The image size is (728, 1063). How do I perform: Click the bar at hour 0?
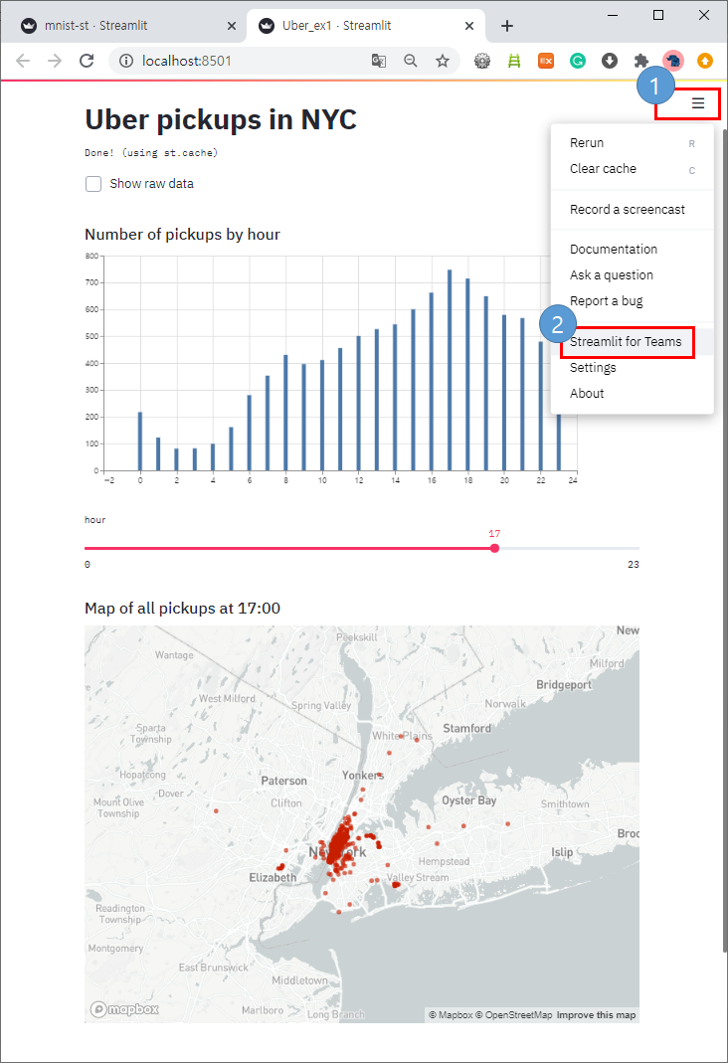click(140, 442)
